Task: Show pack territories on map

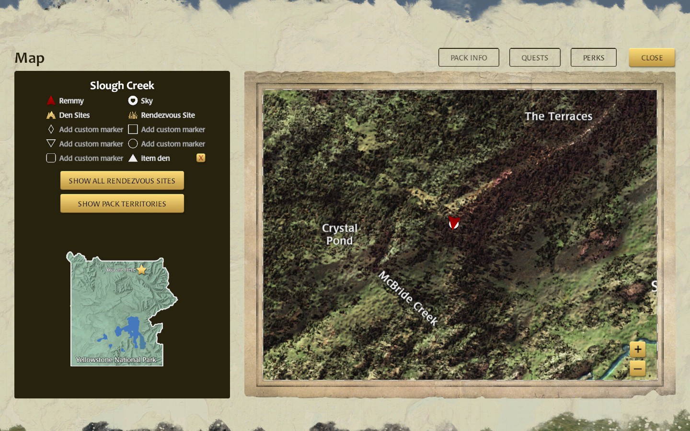Action: [x=122, y=204]
